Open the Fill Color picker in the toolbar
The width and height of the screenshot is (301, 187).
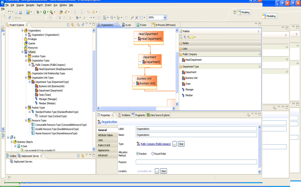tap(77, 18)
